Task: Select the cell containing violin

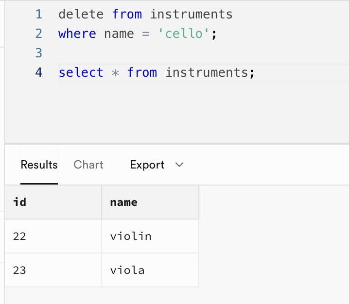Action: pyautogui.click(x=131, y=236)
